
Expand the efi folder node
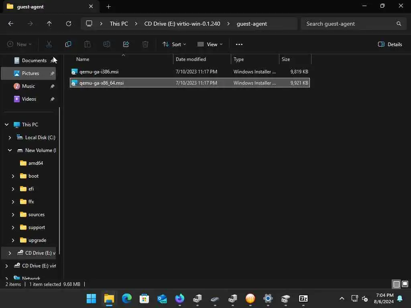pos(13,189)
